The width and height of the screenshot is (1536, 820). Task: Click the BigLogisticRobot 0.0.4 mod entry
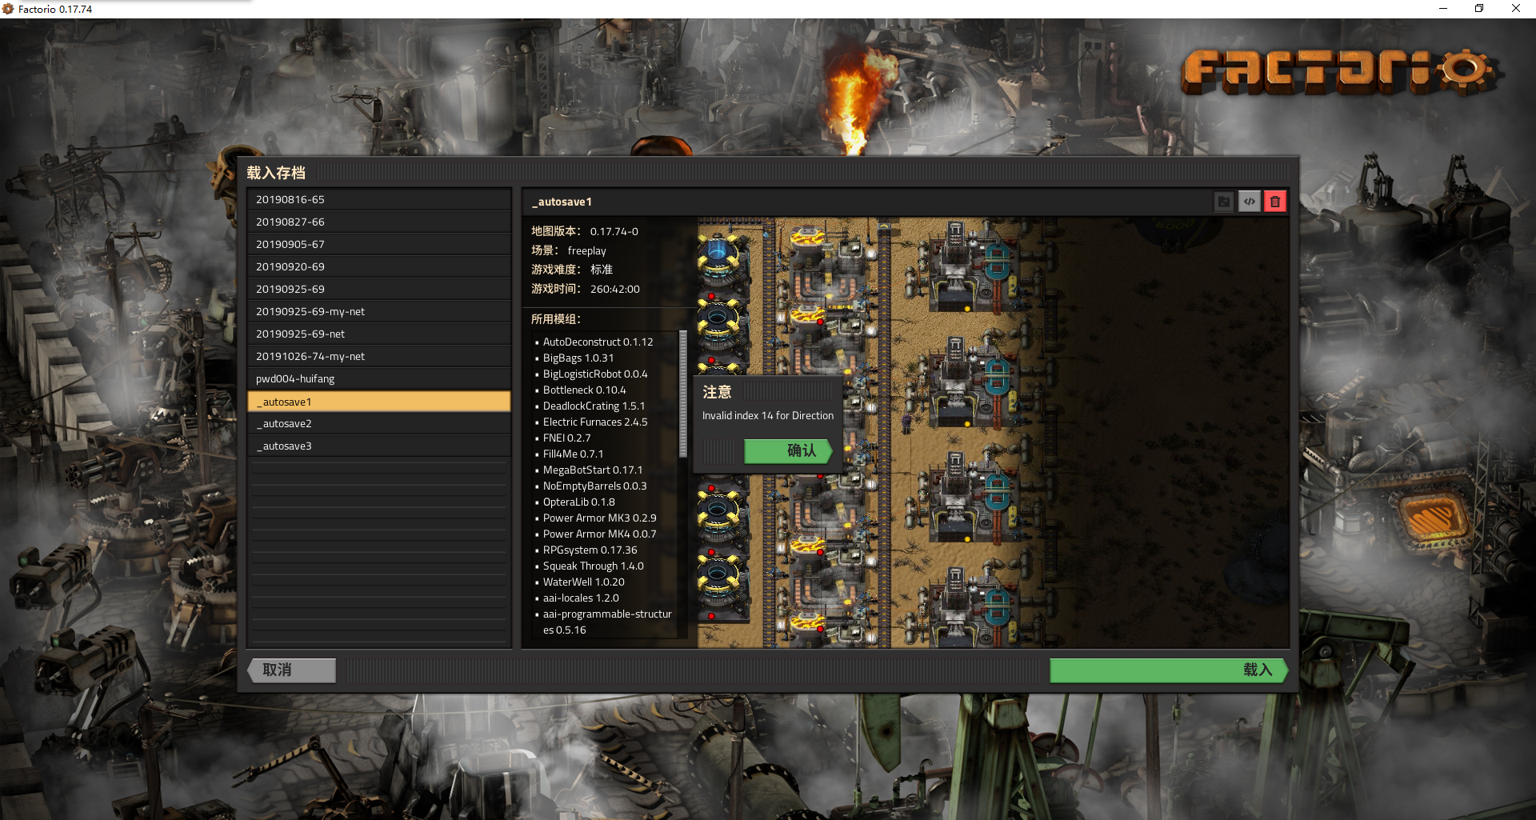click(595, 374)
